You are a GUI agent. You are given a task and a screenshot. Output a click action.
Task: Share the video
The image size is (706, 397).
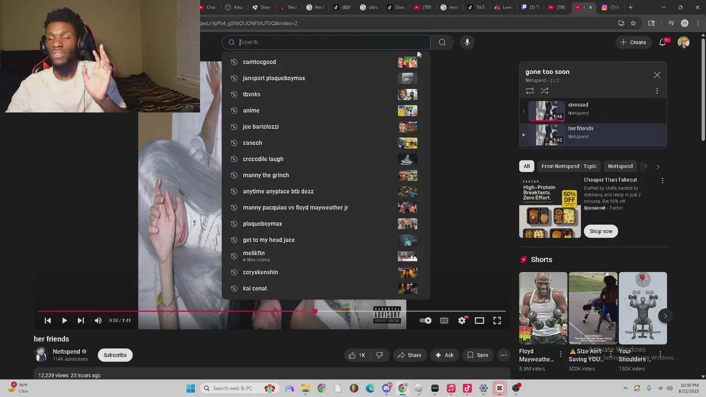click(409, 355)
